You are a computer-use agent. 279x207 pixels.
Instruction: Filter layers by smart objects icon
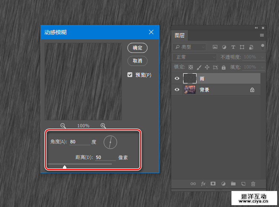coord(251,47)
